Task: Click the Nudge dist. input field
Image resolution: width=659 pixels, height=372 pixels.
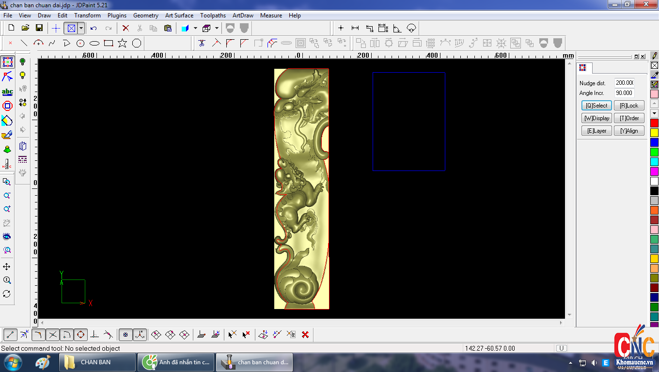Action: tap(624, 83)
